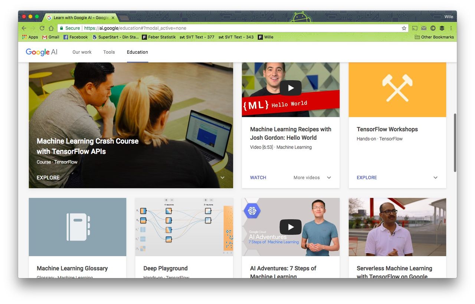Click Serverless Machine Learning with TensorFlow title

(x=394, y=272)
